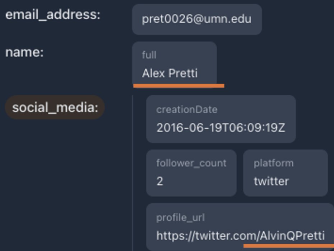Viewport: 334px width, 251px height.
Task: Click the follower_count sub-label
Action: pos(191,163)
